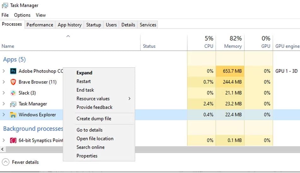This screenshot has height=173, width=300.
Task: Expand the Adobe Photoshop process group
Action: pyautogui.click(x=4, y=71)
